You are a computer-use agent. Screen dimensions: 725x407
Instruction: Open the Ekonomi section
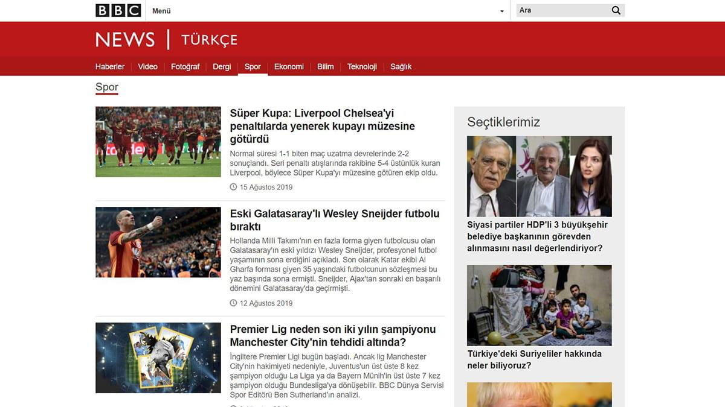(x=289, y=66)
